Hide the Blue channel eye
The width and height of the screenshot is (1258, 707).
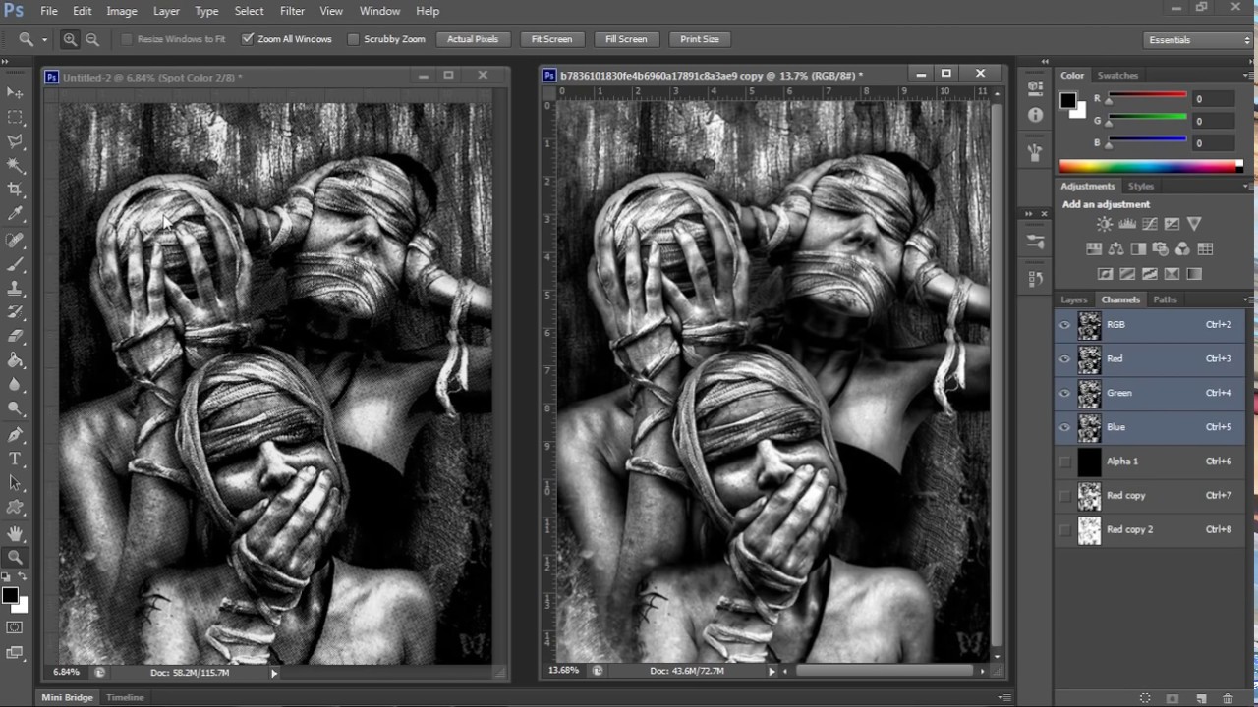pyautogui.click(x=1064, y=427)
